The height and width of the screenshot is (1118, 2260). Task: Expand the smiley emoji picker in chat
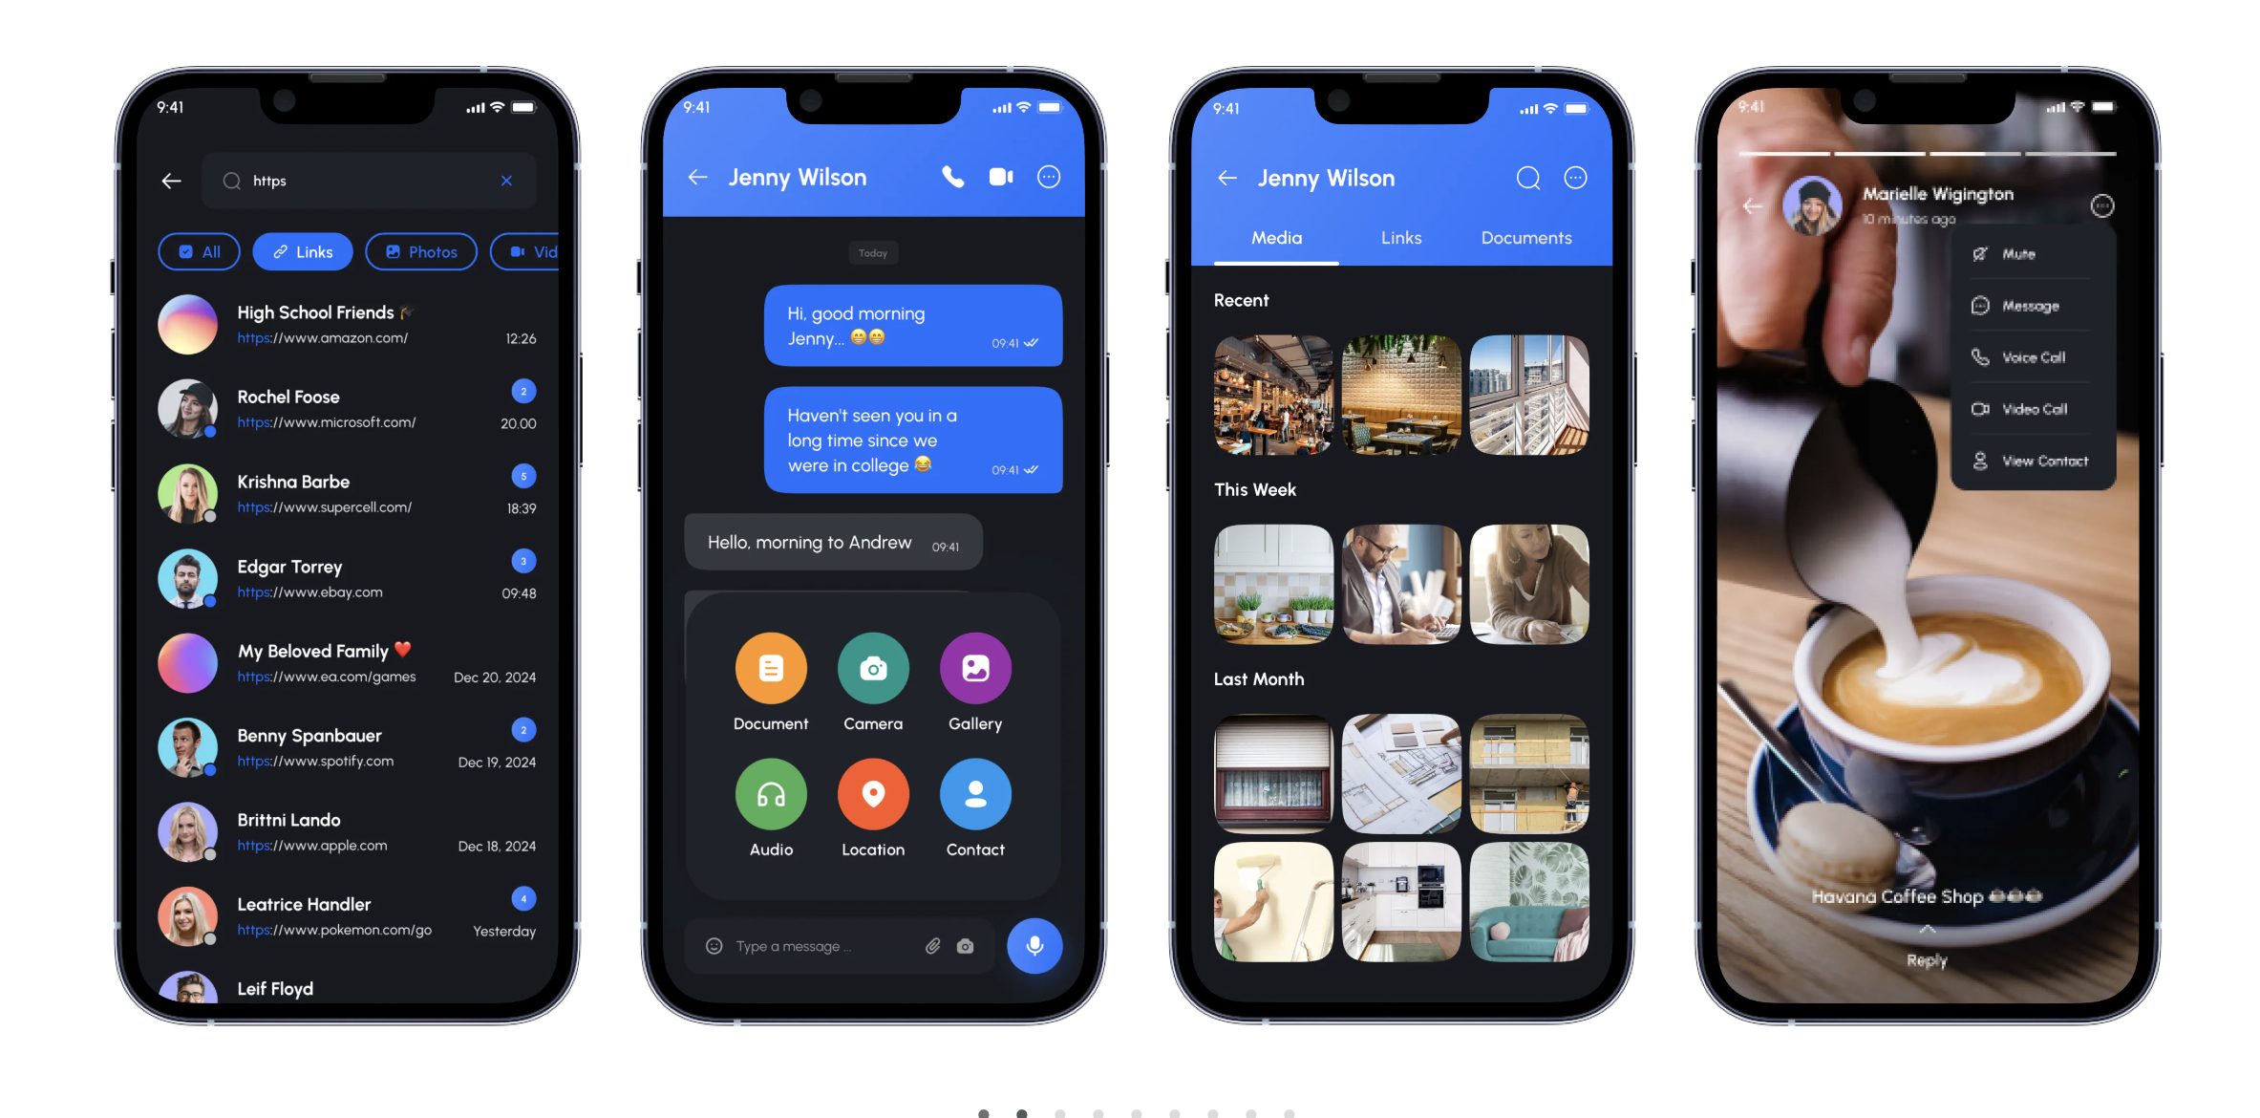[x=714, y=945]
